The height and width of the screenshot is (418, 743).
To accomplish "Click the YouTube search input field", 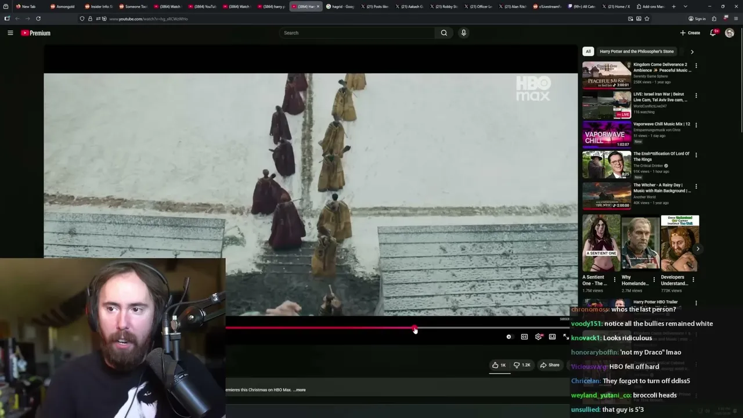I will pyautogui.click(x=357, y=33).
